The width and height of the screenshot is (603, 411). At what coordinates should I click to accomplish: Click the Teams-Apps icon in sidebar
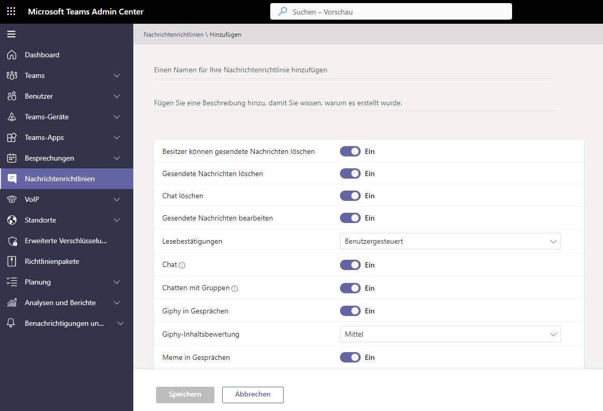pyautogui.click(x=12, y=137)
